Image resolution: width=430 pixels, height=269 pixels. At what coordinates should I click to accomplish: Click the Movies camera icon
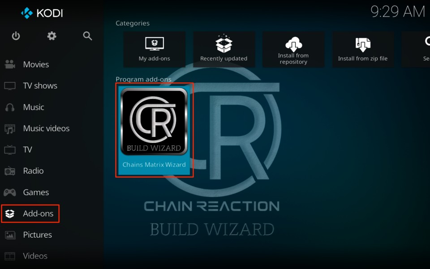[10, 64]
